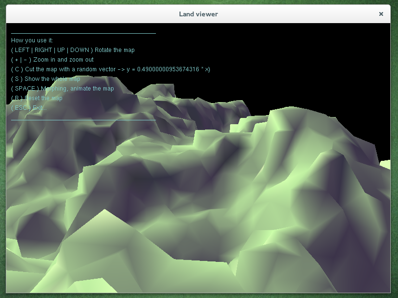
Task: Click the 'Morphing, animate the map' line
Action: point(63,89)
